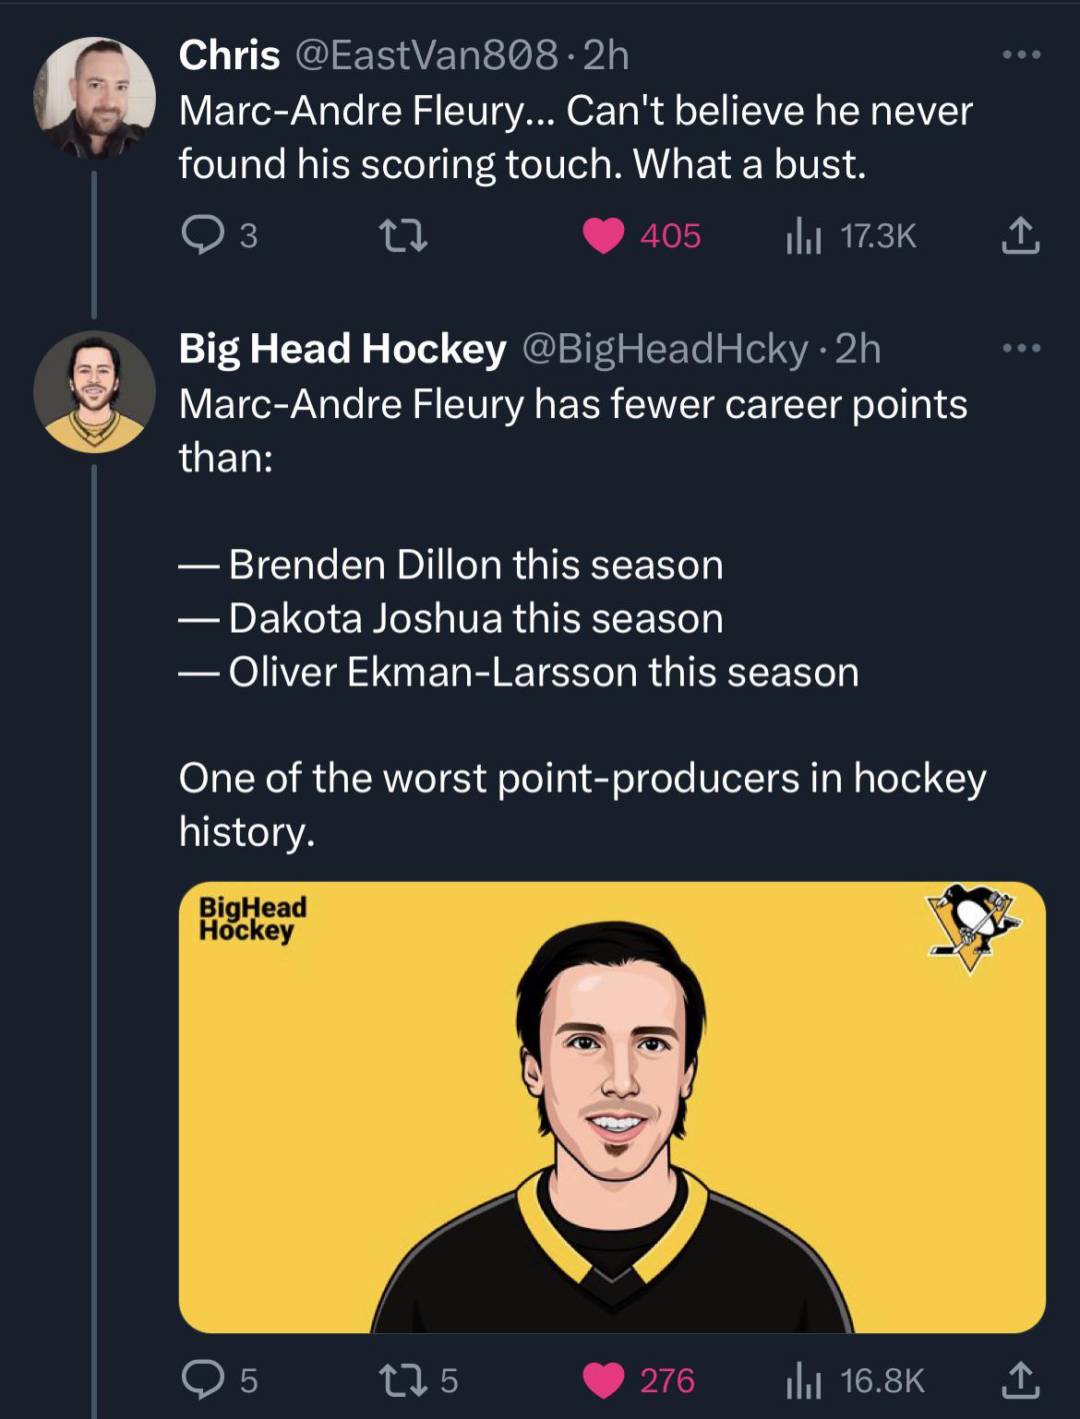This screenshot has width=1080, height=1419.
Task: Reply to Big Head Hockey's tweet
Action: [x=202, y=1380]
